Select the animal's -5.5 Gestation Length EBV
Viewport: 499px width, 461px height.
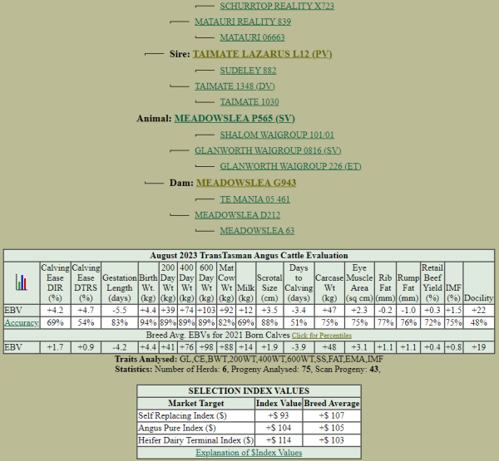(x=120, y=311)
